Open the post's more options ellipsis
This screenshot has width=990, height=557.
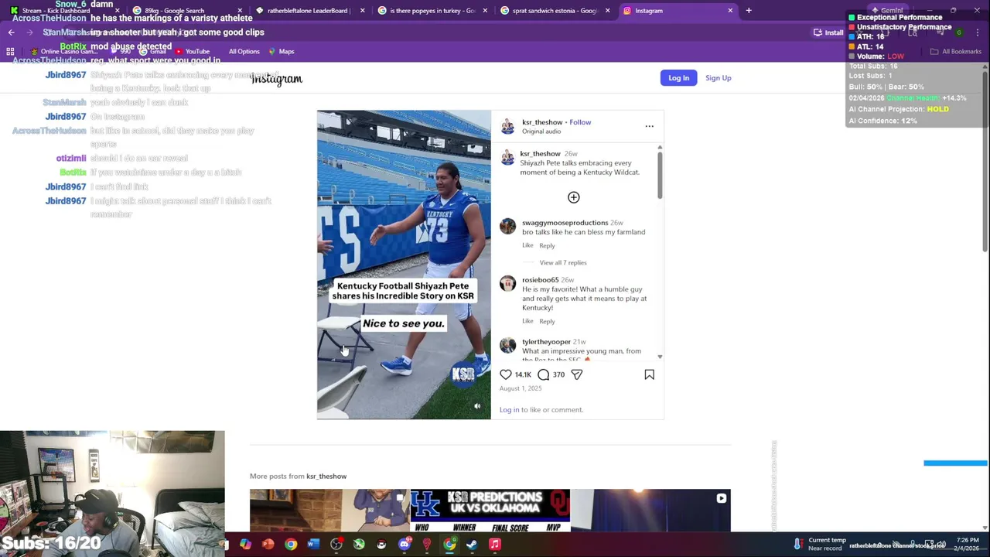pyautogui.click(x=649, y=126)
